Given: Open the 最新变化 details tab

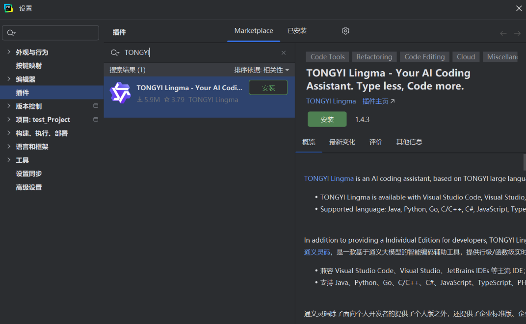Looking at the screenshot, I should pos(342,142).
